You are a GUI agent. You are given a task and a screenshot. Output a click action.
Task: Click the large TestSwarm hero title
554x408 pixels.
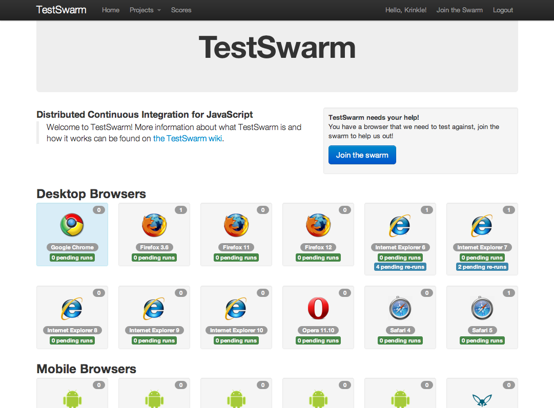(277, 48)
